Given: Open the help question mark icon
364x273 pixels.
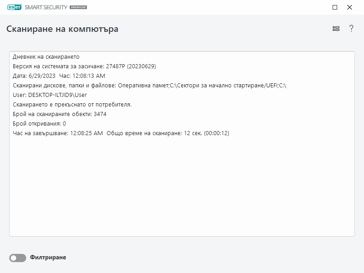Looking at the screenshot, I should click(x=351, y=29).
